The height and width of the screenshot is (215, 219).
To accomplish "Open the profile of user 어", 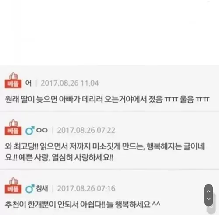I will [28, 83].
